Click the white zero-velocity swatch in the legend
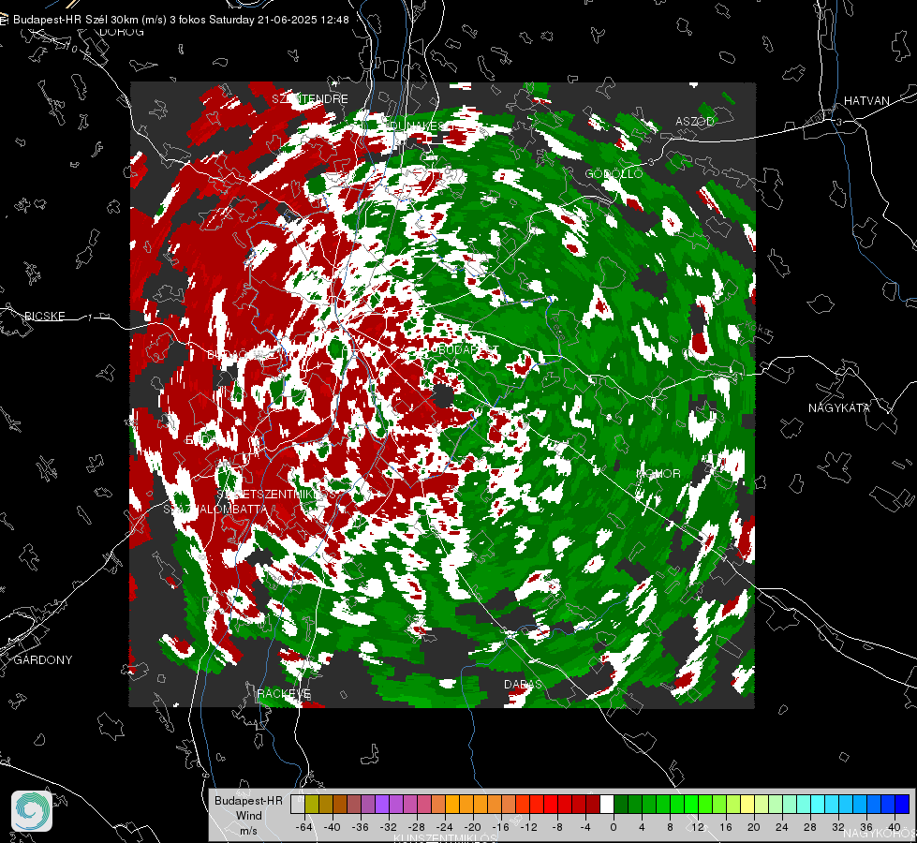The image size is (917, 843). pos(607,804)
